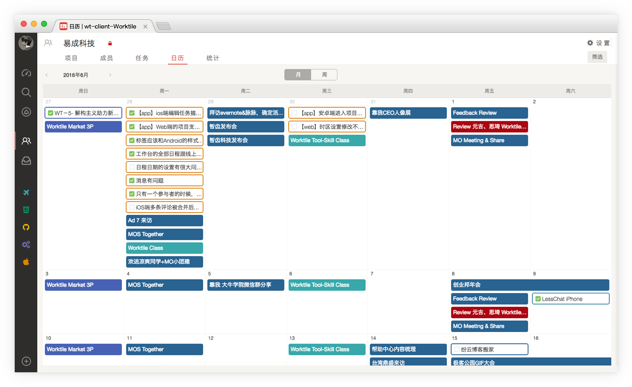Click the red lock privacy icon
This screenshot has height=387, width=632.
(x=110, y=43)
